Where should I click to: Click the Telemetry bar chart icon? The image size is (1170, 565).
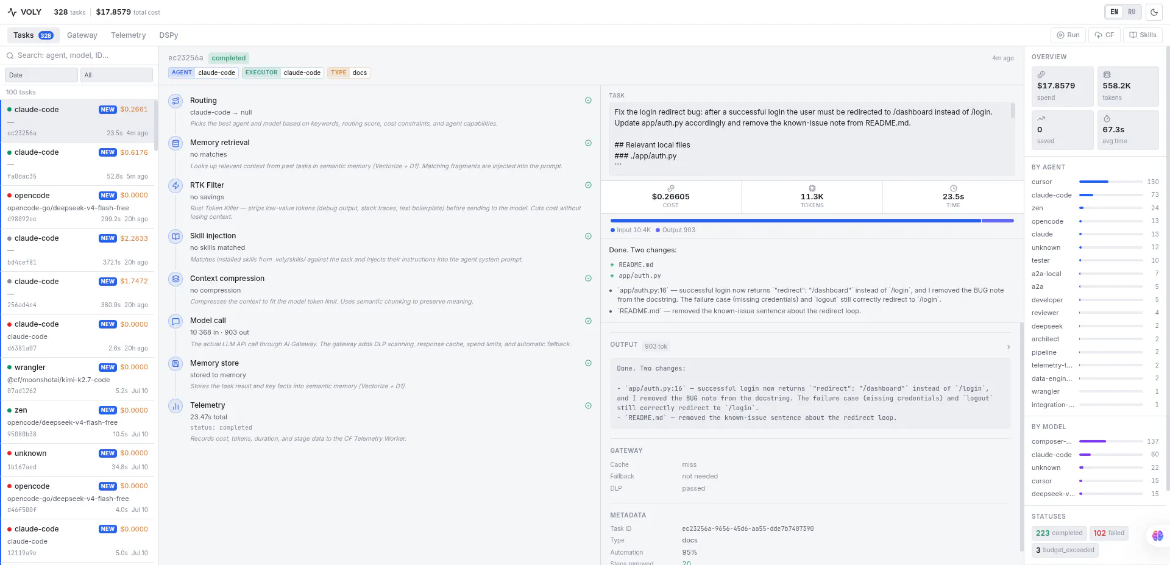click(x=175, y=406)
